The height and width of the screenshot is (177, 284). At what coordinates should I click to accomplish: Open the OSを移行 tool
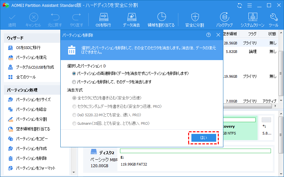(x=103, y=20)
